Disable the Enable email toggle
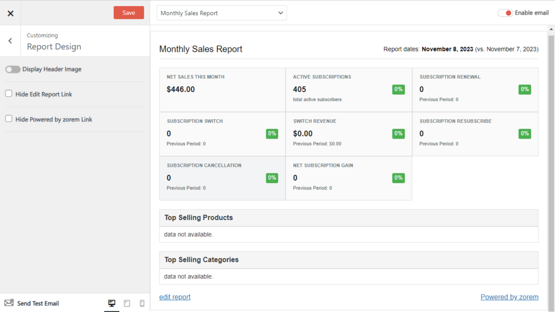 point(505,13)
